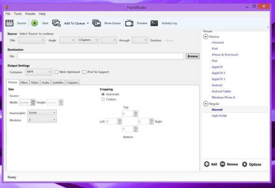Click the Source clapperboard icon
The width and height of the screenshot is (275, 188).
tap(9, 23)
